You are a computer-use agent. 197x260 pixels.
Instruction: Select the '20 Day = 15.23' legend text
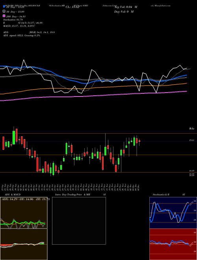pos(15,7)
